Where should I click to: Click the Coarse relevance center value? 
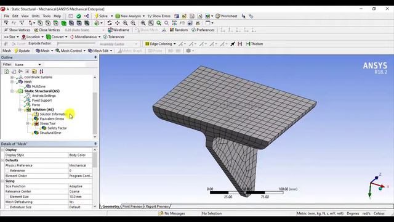(80, 192)
